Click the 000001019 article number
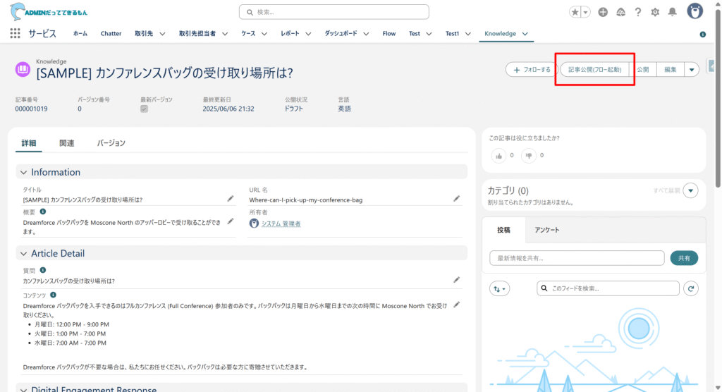Image resolution: width=722 pixels, height=392 pixels. [31, 109]
